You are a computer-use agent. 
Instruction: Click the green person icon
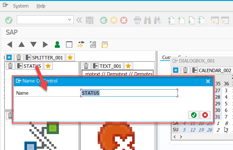57,44
